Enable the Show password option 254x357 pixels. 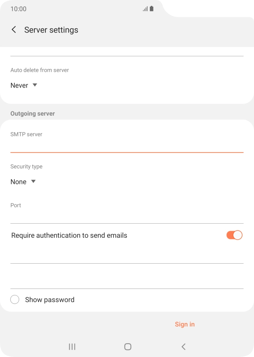coord(49,299)
